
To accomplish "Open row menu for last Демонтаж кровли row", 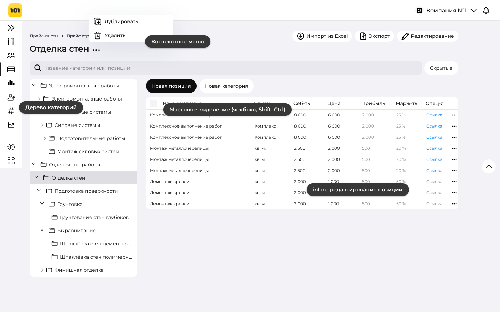I will [454, 204].
